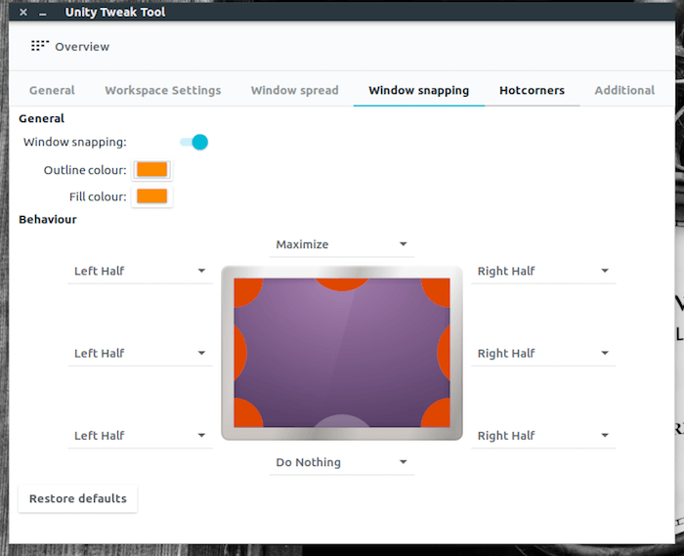Go to the Hotcorners tab

[x=532, y=90]
